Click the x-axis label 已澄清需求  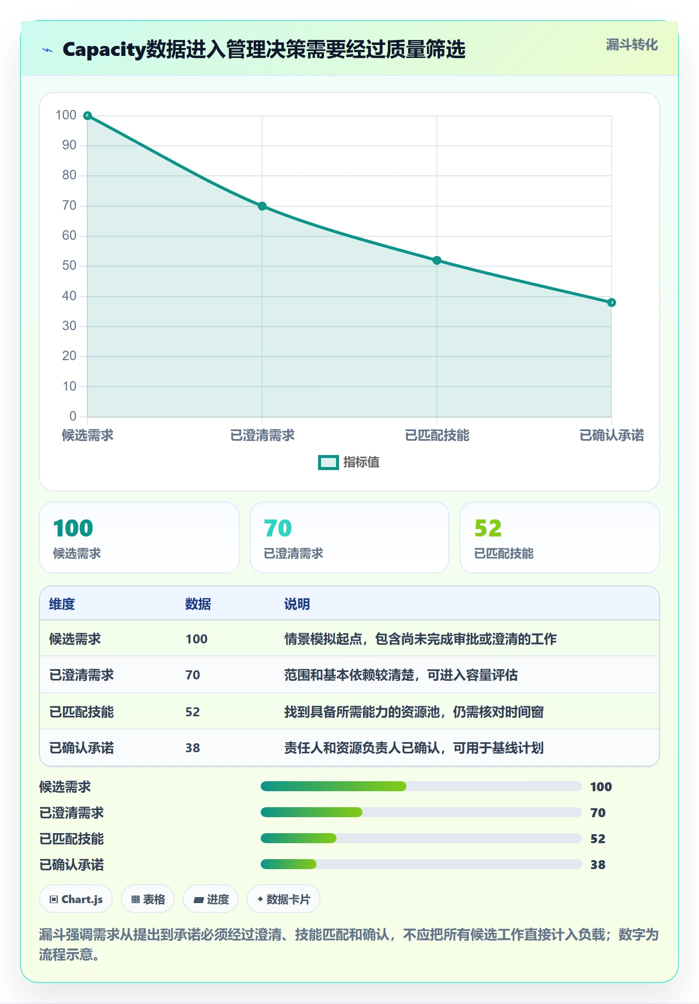coord(262,436)
